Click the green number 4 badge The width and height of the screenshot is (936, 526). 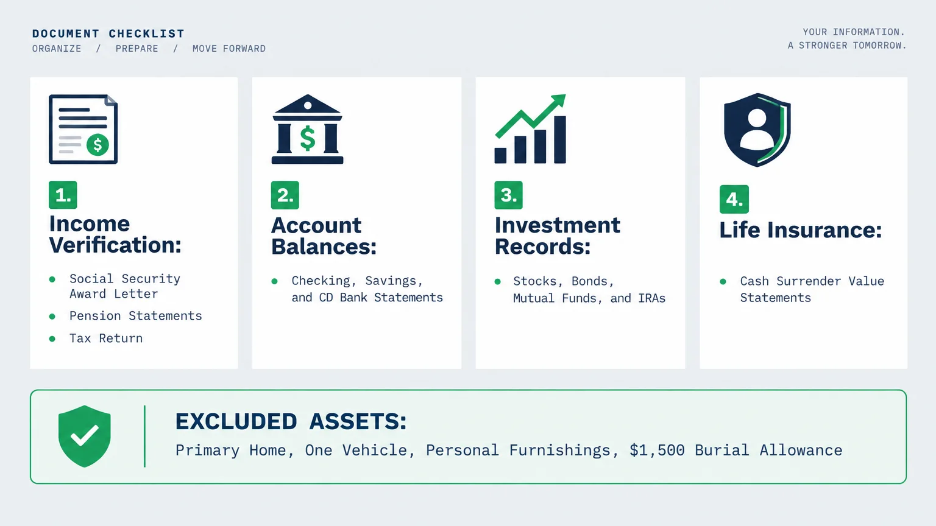coord(734,199)
